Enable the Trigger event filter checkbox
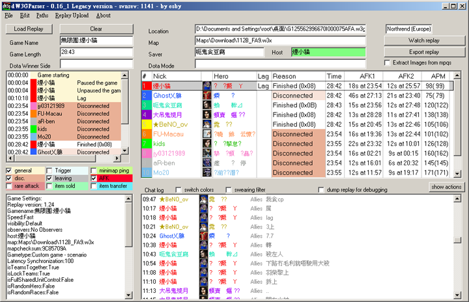The width and height of the screenshot is (469, 302). coord(50,171)
